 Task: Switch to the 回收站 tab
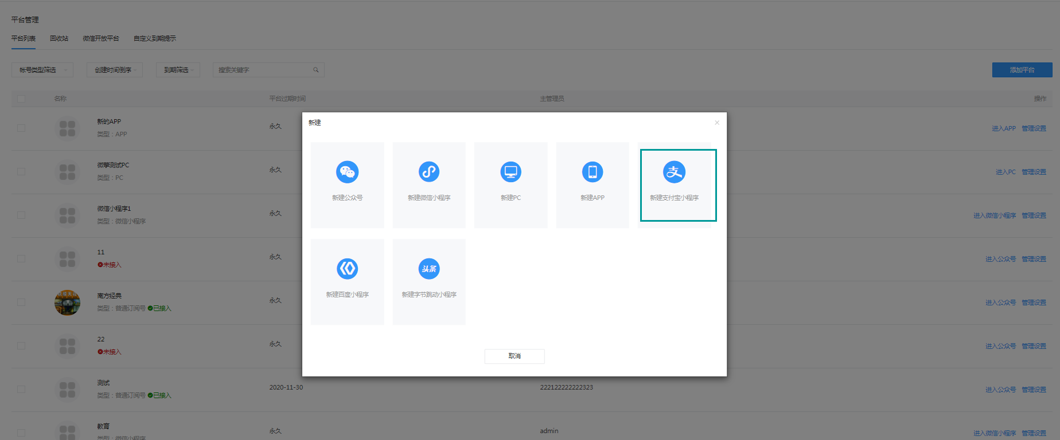coord(59,38)
